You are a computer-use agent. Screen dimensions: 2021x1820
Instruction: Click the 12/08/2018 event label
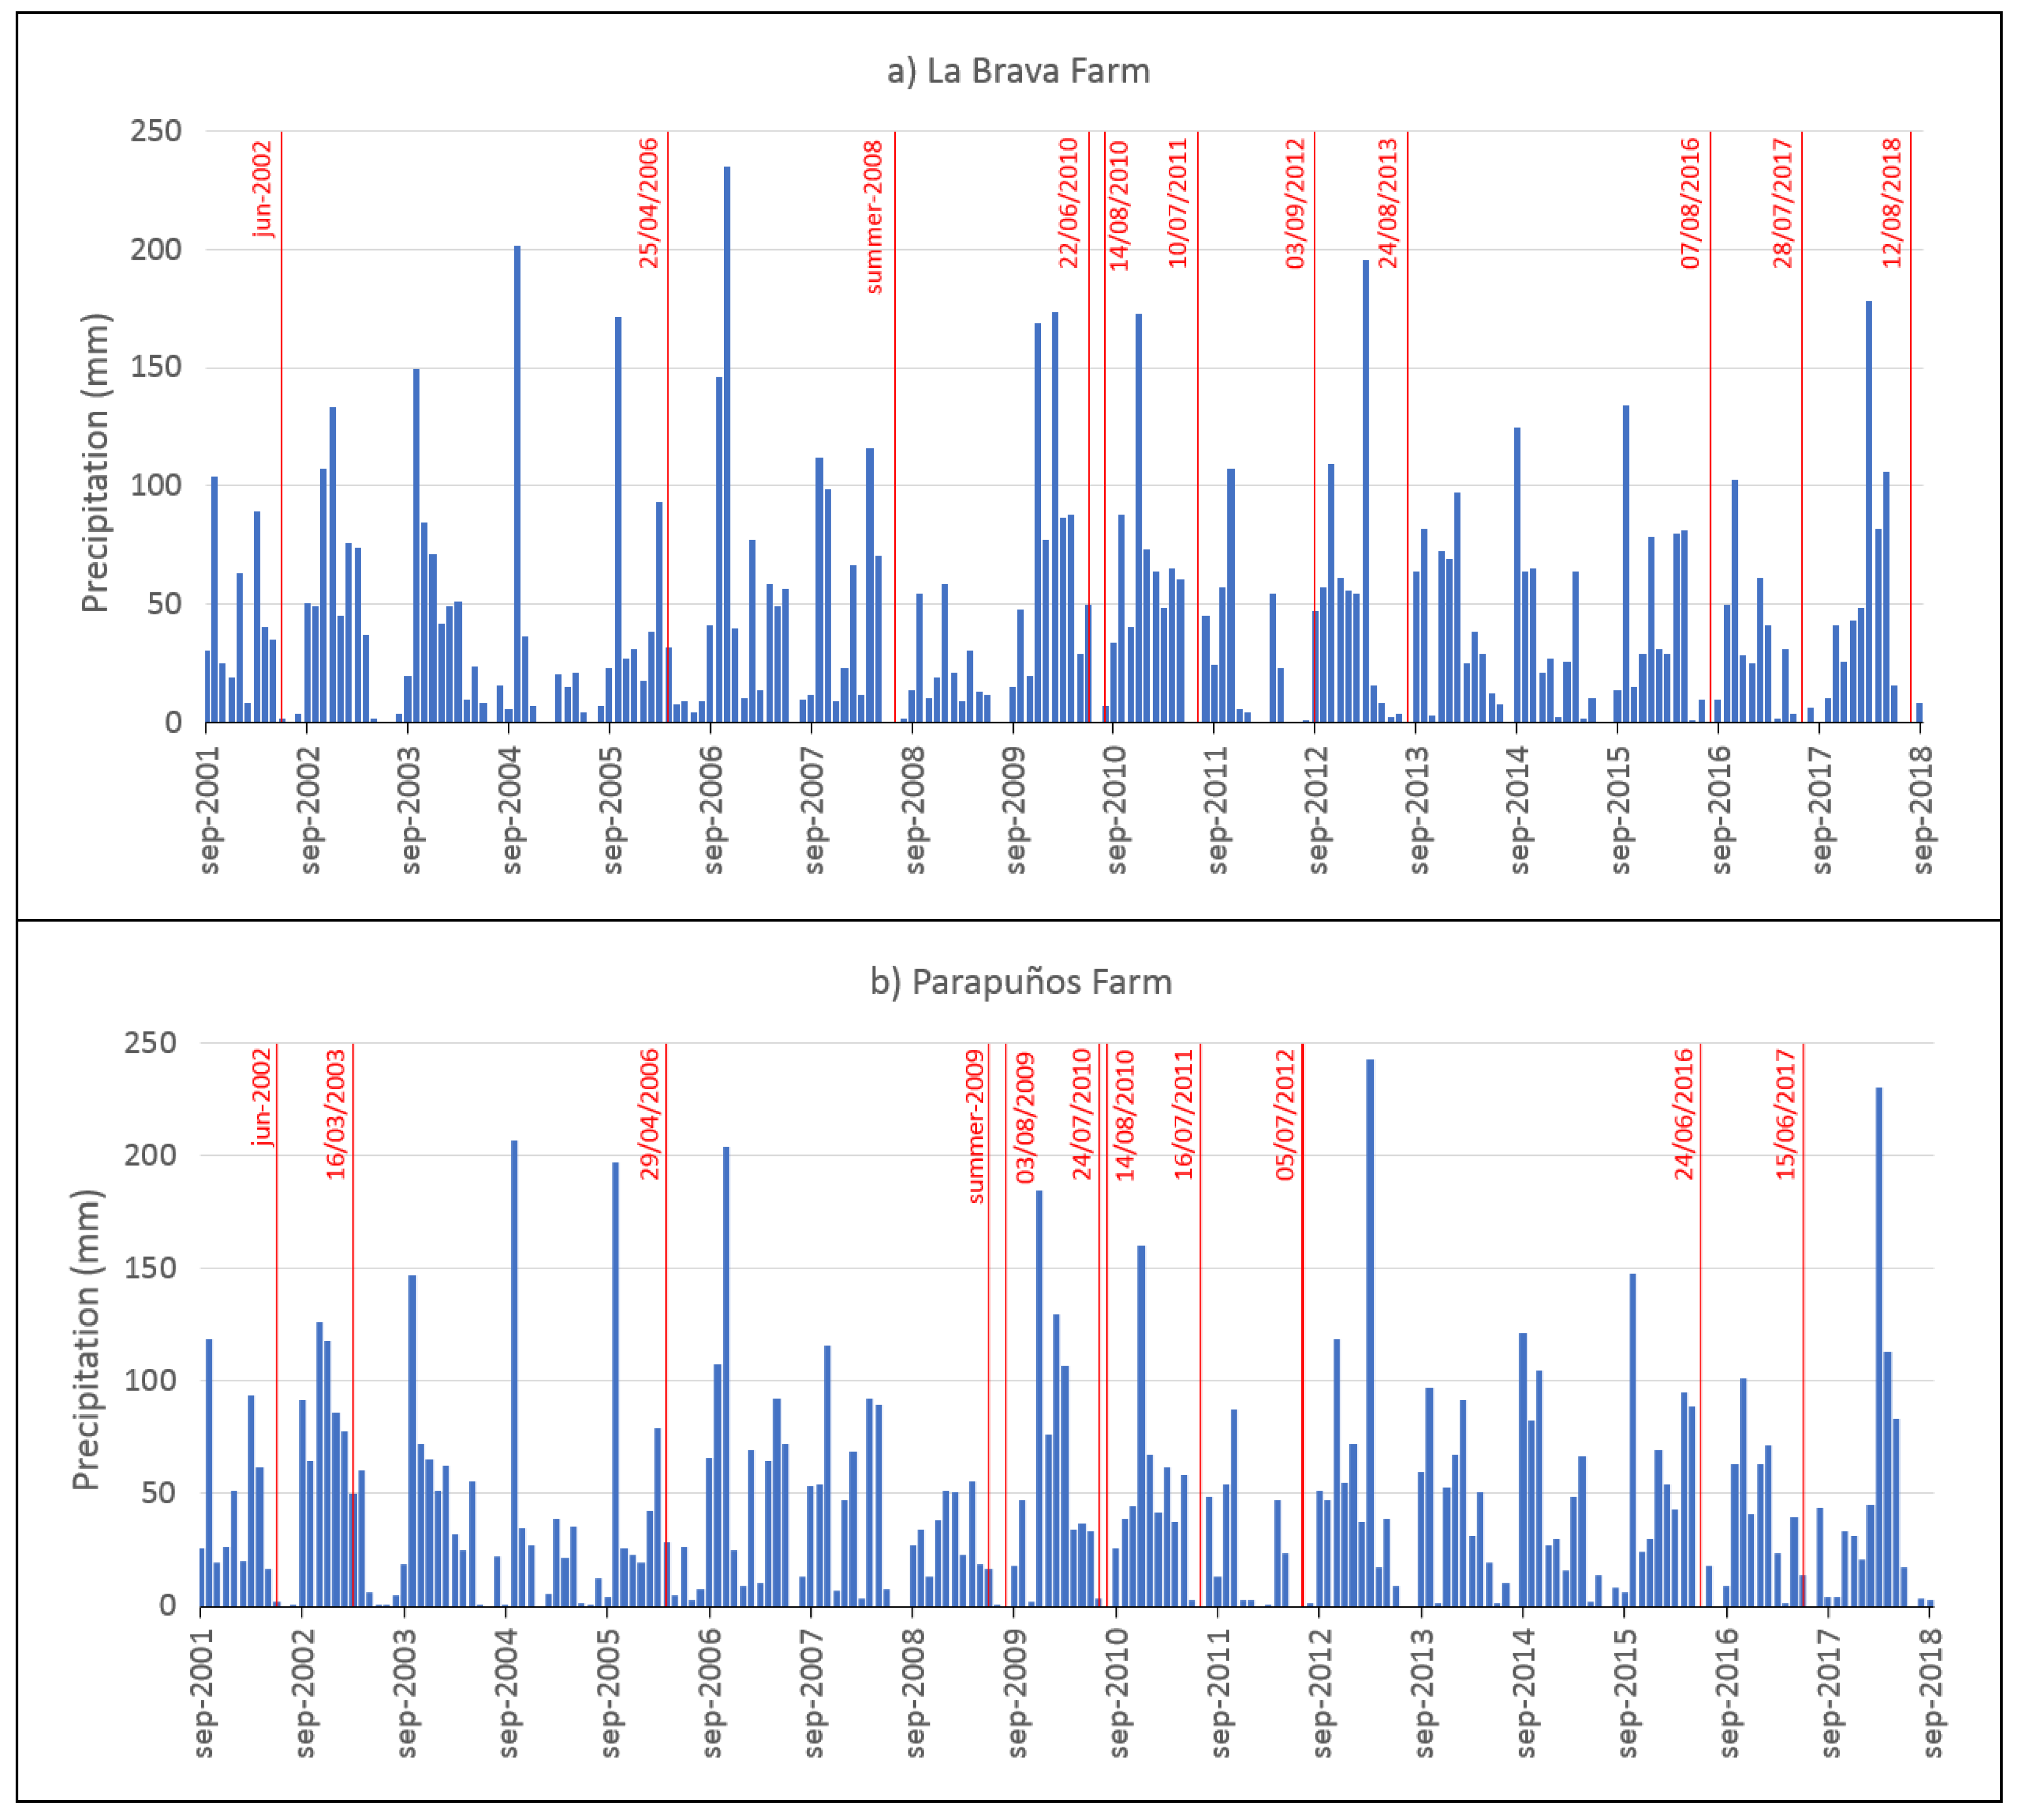(x=1892, y=203)
